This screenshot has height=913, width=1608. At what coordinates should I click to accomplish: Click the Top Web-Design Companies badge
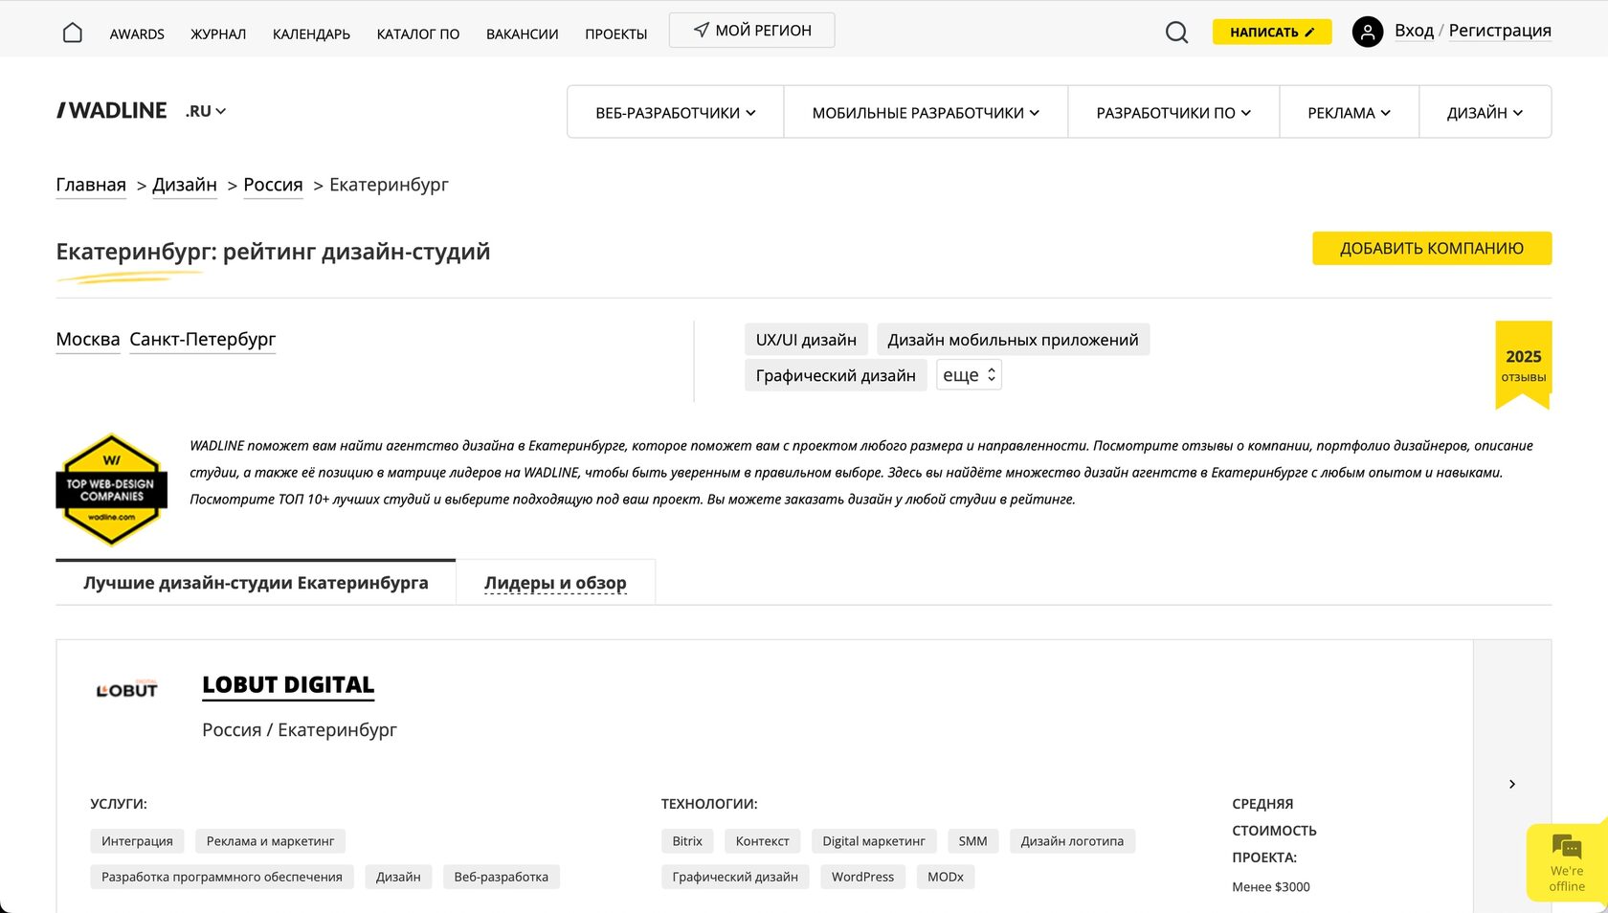click(x=112, y=490)
